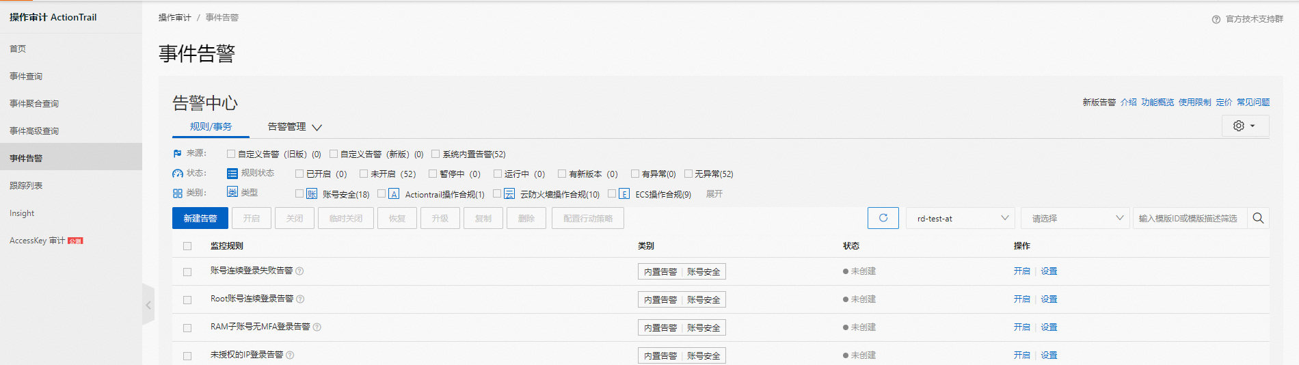Viewport: 1299px width, 365px height.
Task: Expand the 告警管理 tab menu
Action: (295, 127)
